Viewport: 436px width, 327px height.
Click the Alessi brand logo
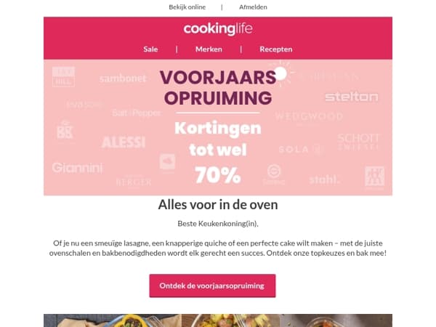tap(124, 142)
